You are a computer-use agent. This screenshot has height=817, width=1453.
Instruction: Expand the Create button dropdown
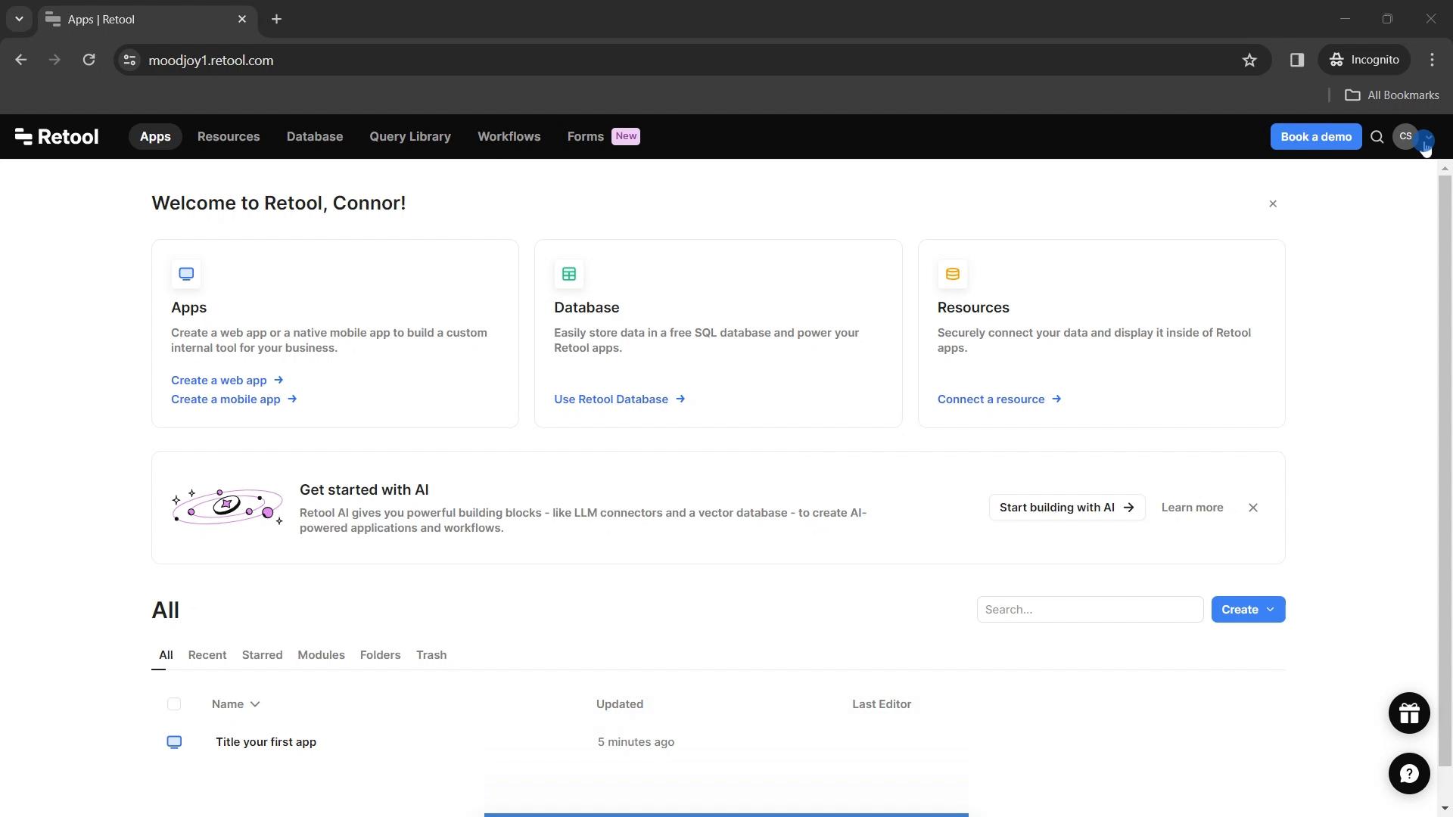tap(1271, 610)
